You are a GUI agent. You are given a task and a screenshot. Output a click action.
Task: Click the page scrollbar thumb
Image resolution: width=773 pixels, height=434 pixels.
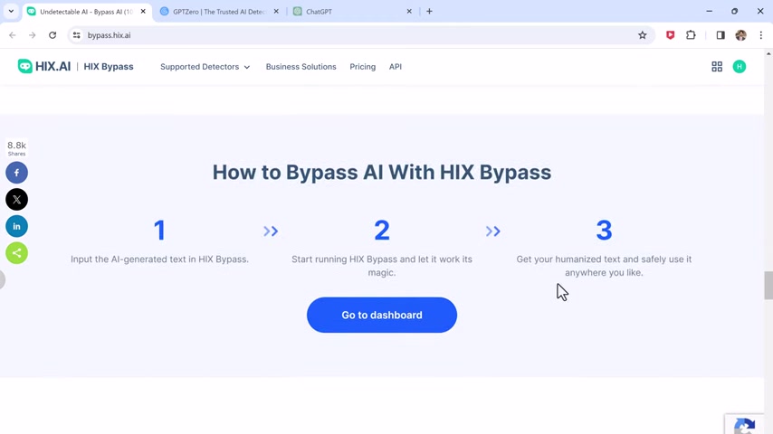pyautogui.click(x=768, y=285)
